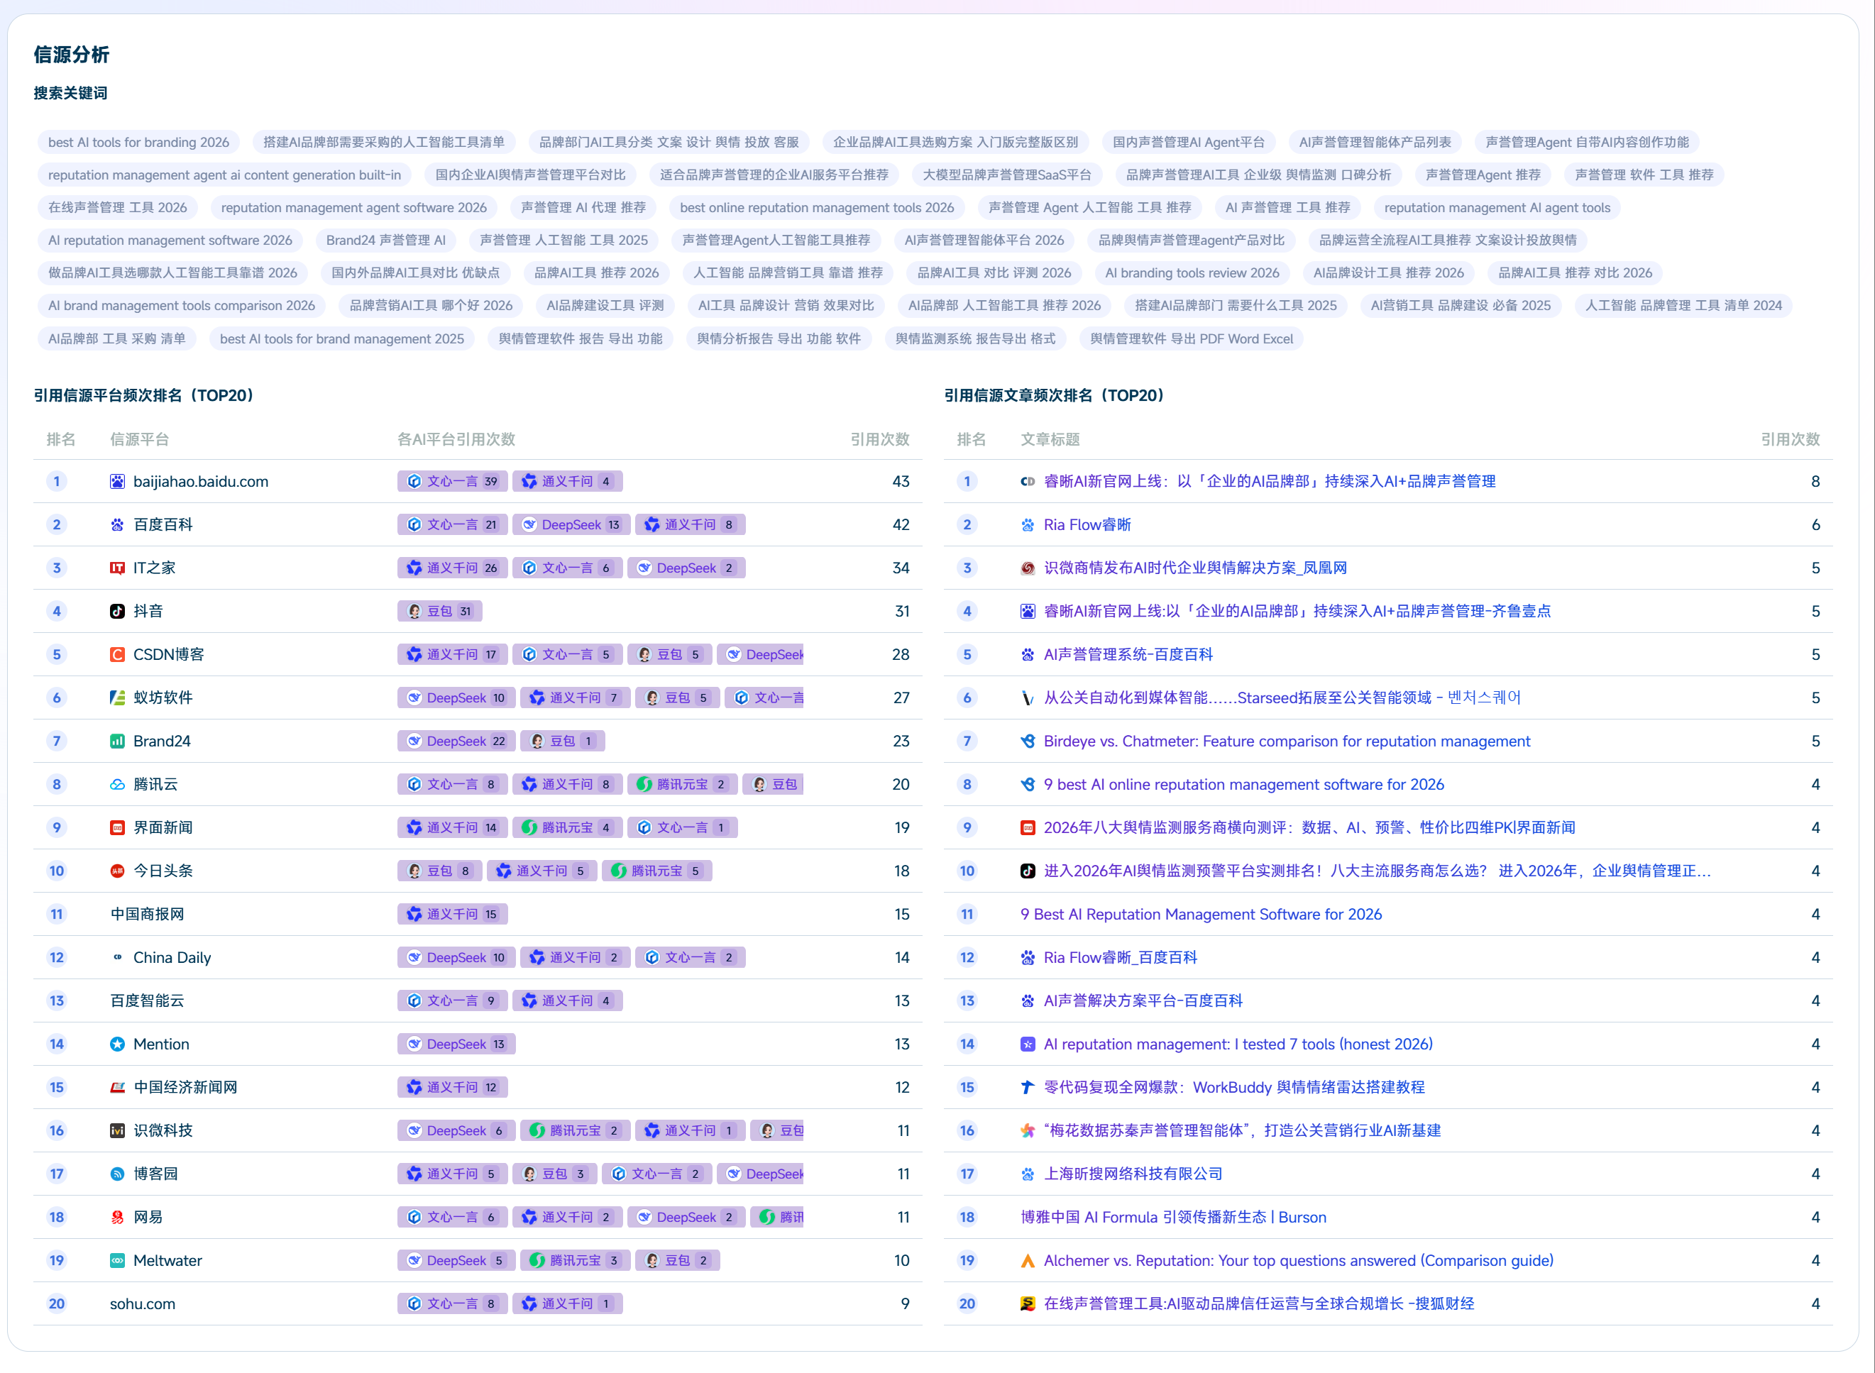
Task: Click 文心一言 39 badge in baijiahao row
Action: (452, 481)
